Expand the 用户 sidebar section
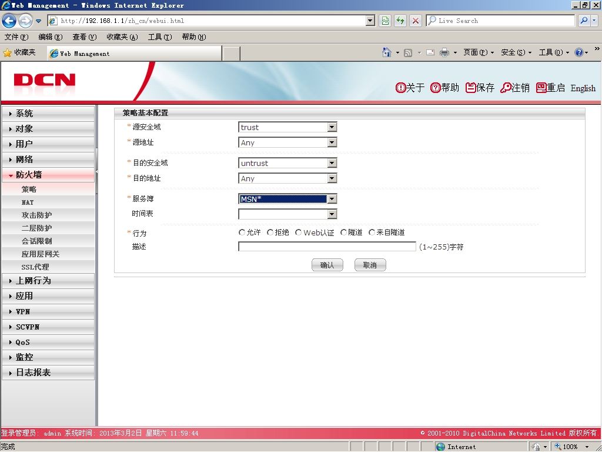The image size is (602, 452). 48,144
